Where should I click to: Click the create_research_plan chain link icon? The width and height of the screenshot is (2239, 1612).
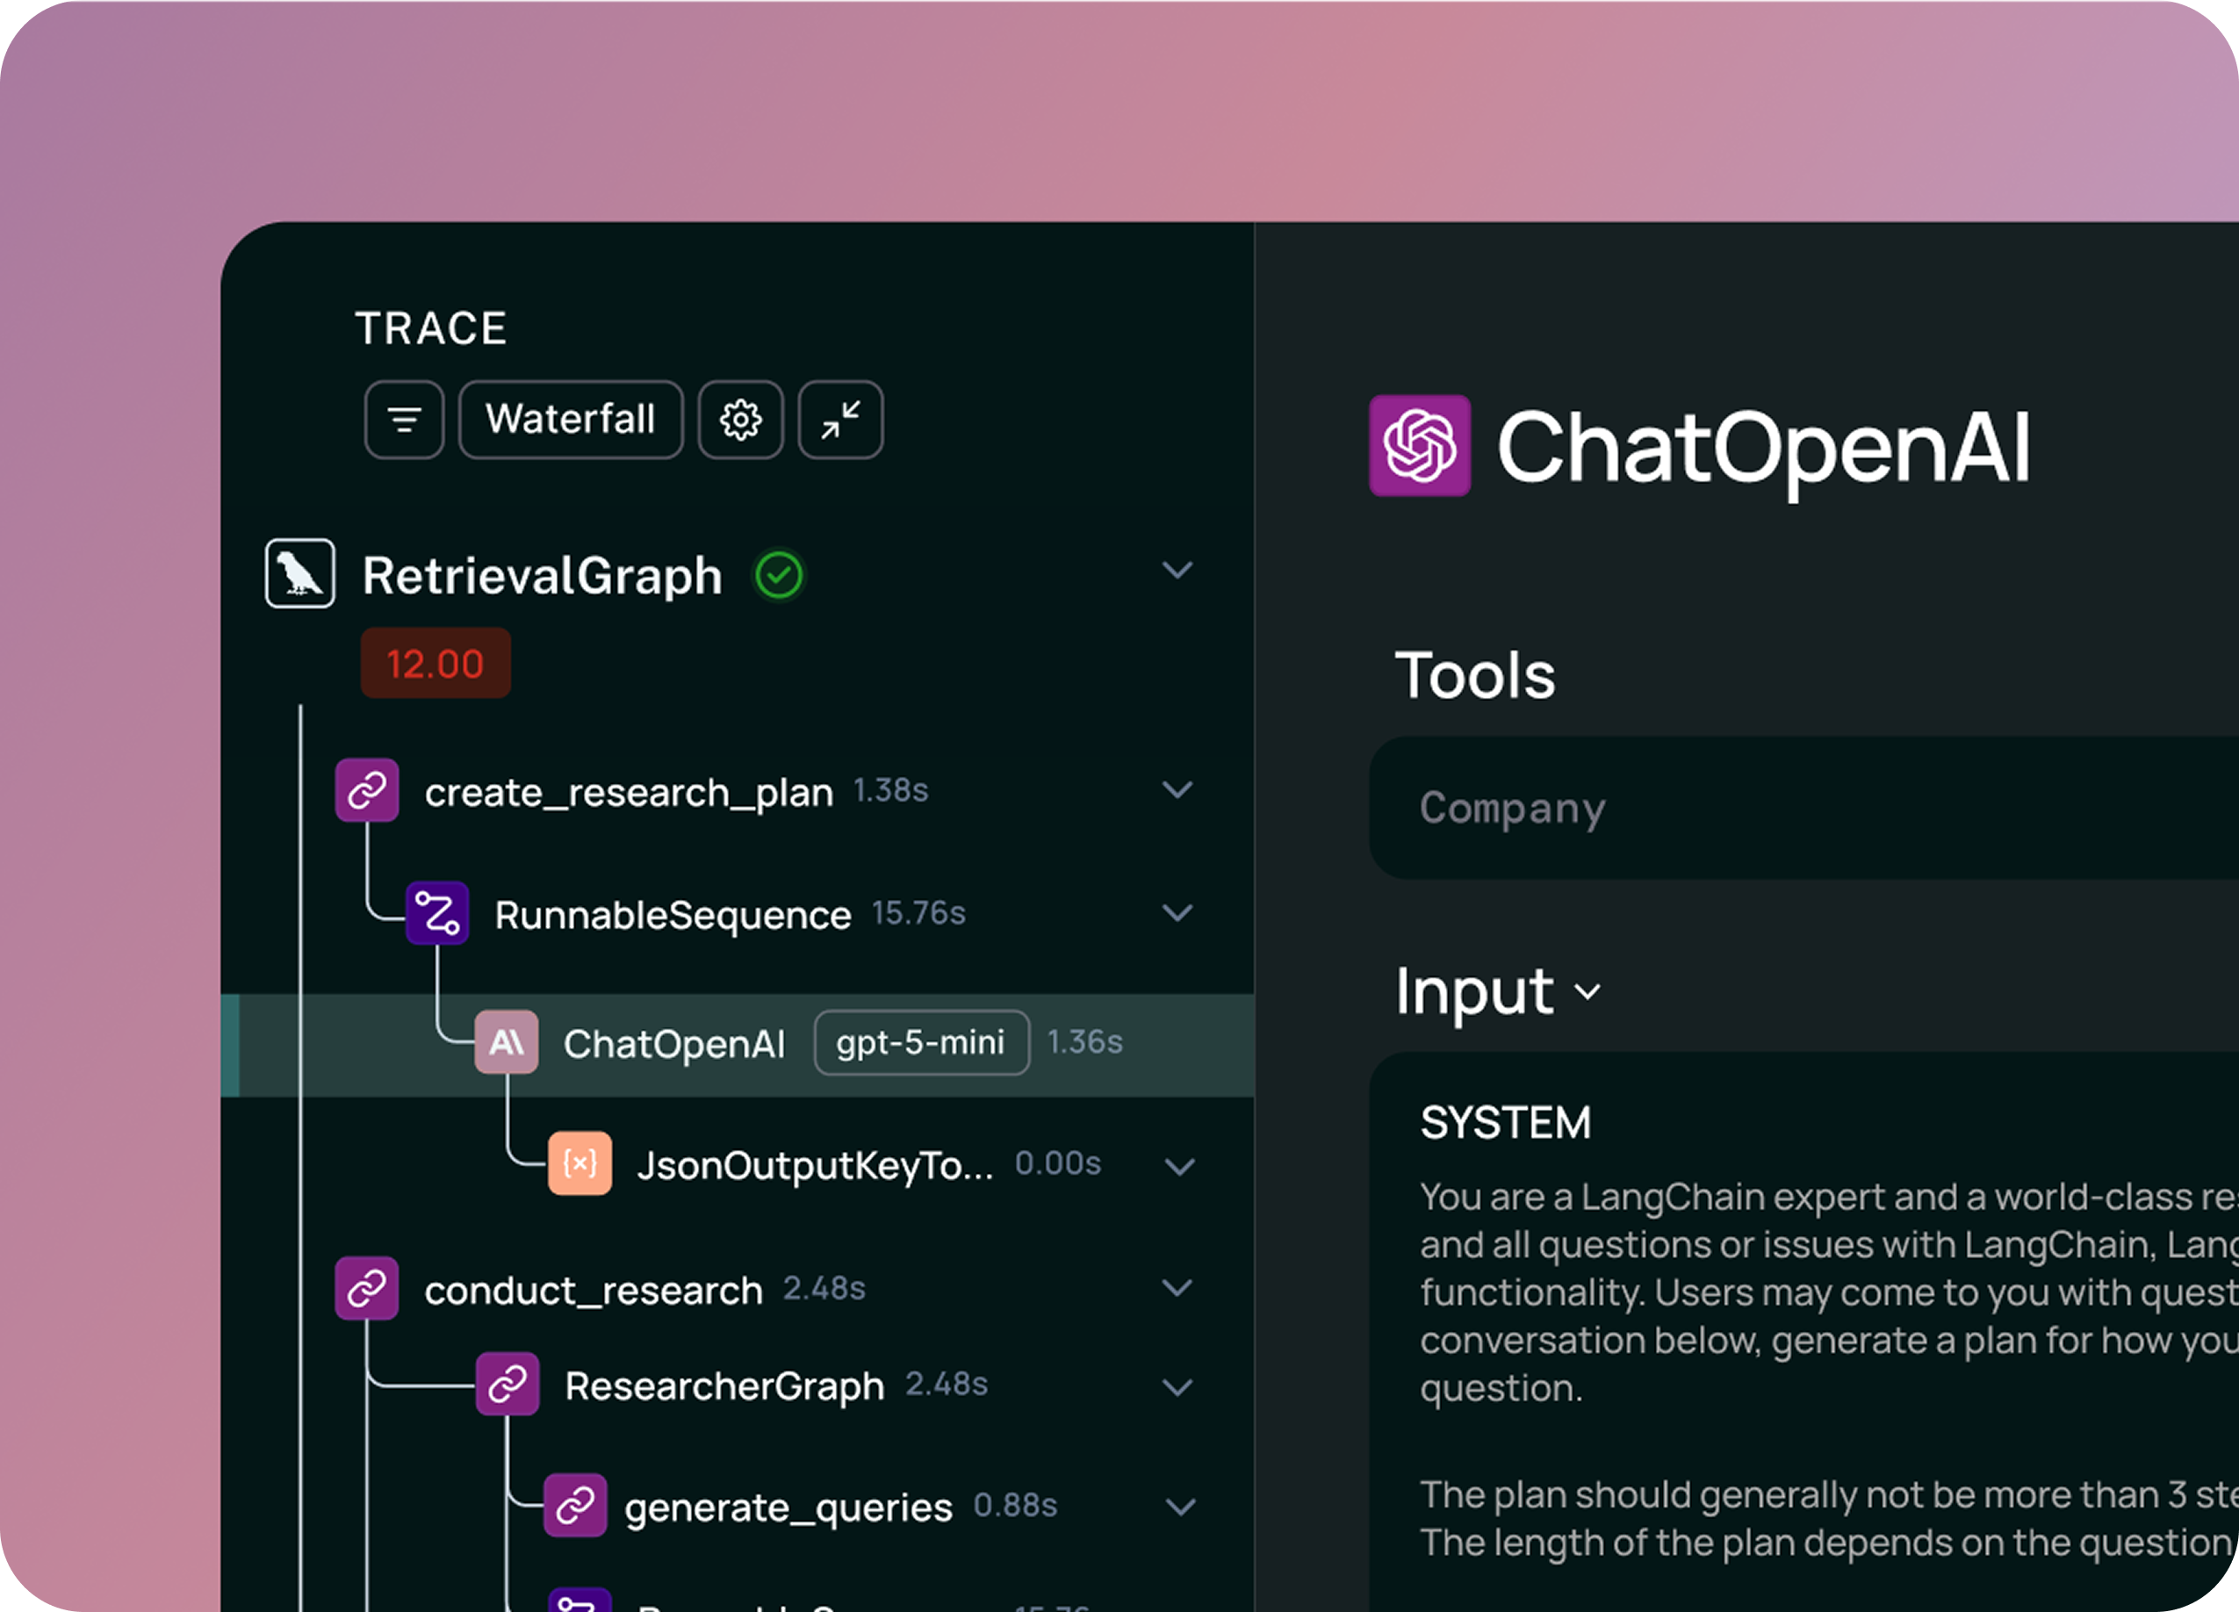click(367, 789)
